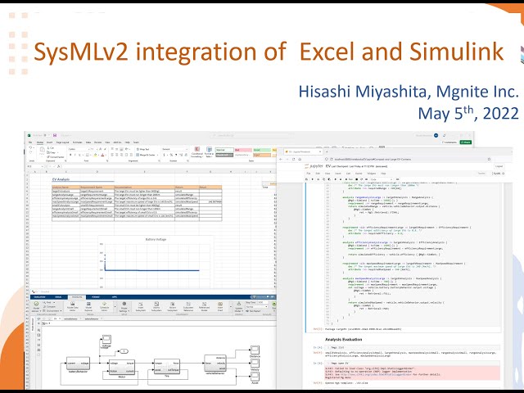The width and height of the screenshot is (524, 393).
Task: Click the Run button in Jupyter toolbar
Action: point(349,179)
